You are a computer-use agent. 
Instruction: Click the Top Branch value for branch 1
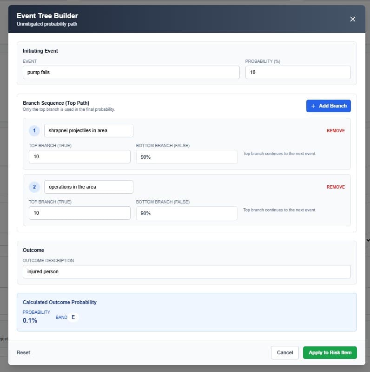pos(79,157)
